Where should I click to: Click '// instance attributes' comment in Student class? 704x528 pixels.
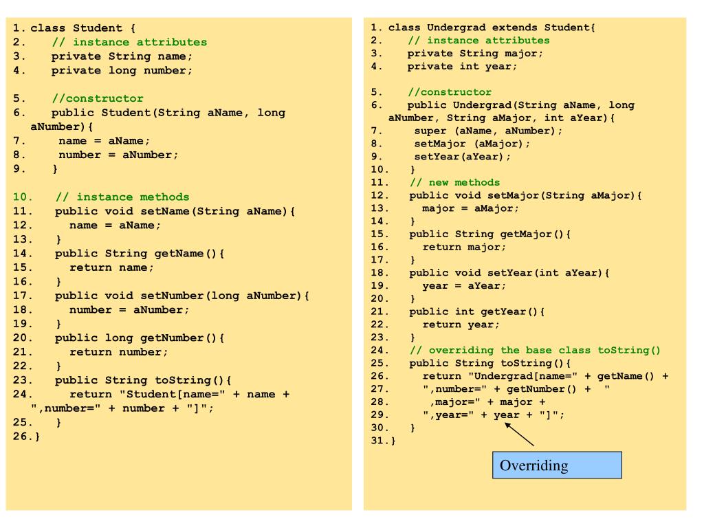click(x=129, y=42)
